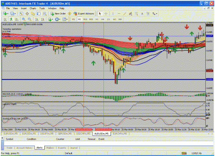
Task: Select the Crosshair tool
Action: [x=106, y=13]
